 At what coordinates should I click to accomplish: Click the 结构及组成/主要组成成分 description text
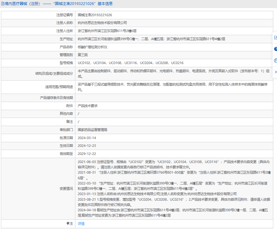pyautogui.click(x=173, y=74)
